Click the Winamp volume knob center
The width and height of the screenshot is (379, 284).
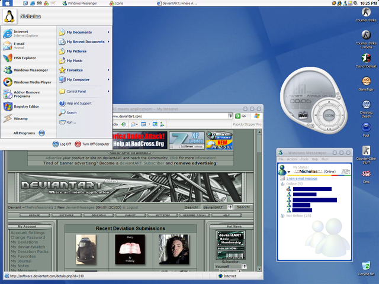pyautogui.click(x=329, y=115)
